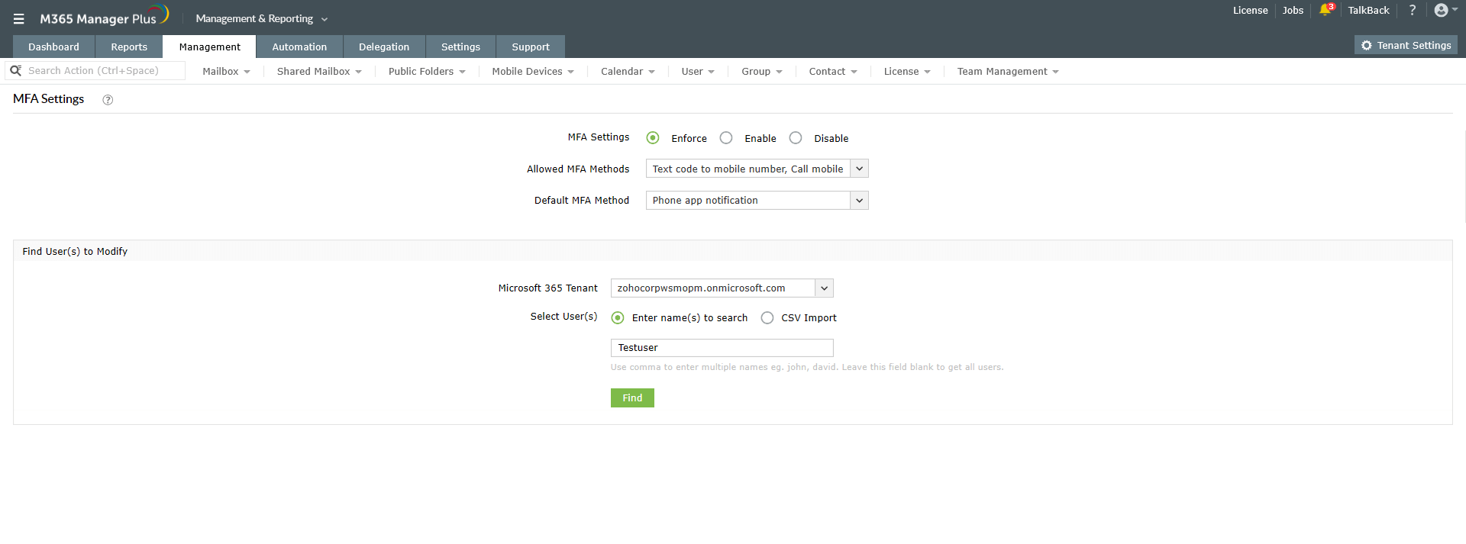Select the Enable radio button
The height and width of the screenshot is (544, 1466).
[x=726, y=138]
